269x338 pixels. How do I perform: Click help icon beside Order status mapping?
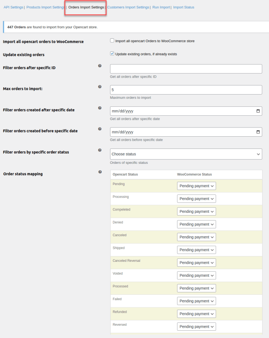pyautogui.click(x=100, y=172)
